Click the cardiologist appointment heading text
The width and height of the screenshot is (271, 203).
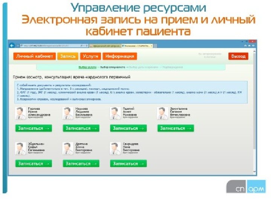tap(72, 77)
